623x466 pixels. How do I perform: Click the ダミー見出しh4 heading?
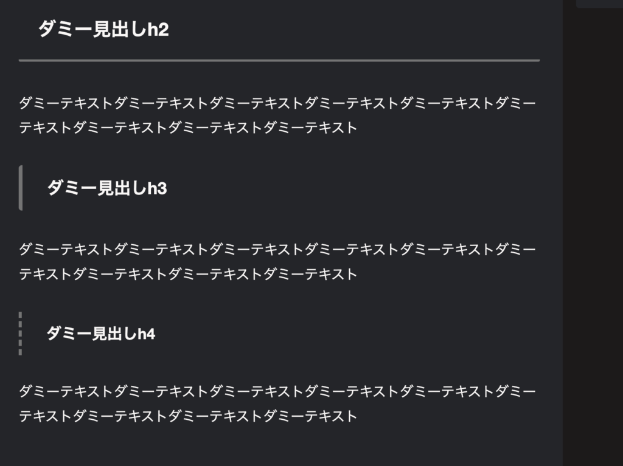coord(101,334)
